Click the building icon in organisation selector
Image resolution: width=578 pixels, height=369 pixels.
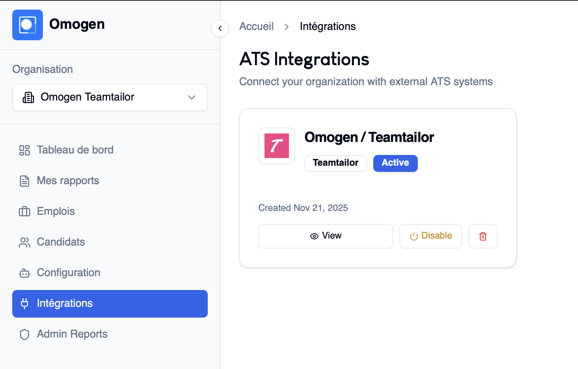coord(28,97)
